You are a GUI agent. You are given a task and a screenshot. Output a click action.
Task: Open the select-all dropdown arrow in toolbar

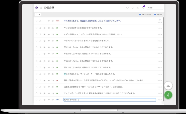(x=39, y=15)
